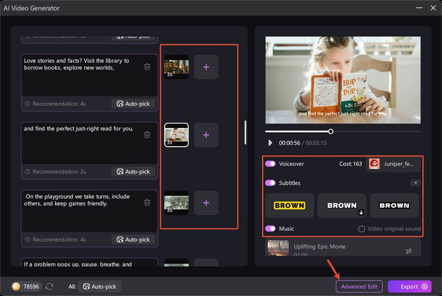Auto-pick media for the library segment

click(133, 104)
